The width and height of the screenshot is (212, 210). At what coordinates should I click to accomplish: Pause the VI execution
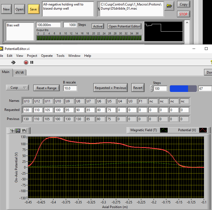32,62
